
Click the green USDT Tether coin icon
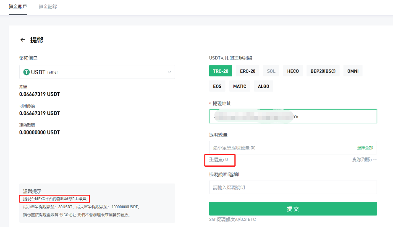(26, 72)
